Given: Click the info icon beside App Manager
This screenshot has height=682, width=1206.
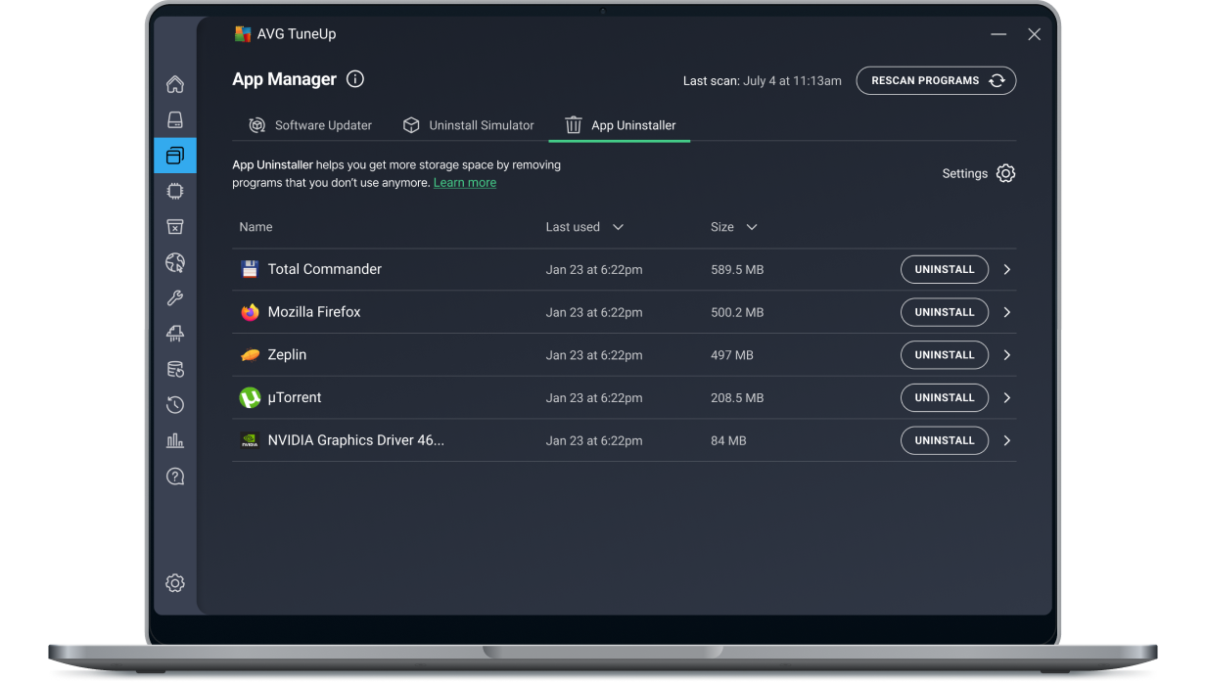Looking at the screenshot, I should (355, 79).
